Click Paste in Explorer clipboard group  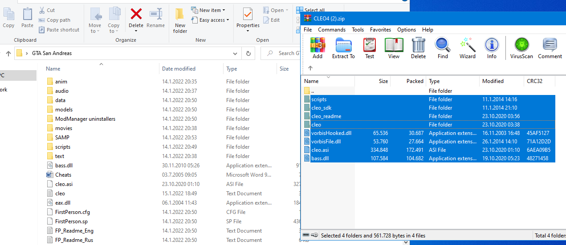(27, 18)
